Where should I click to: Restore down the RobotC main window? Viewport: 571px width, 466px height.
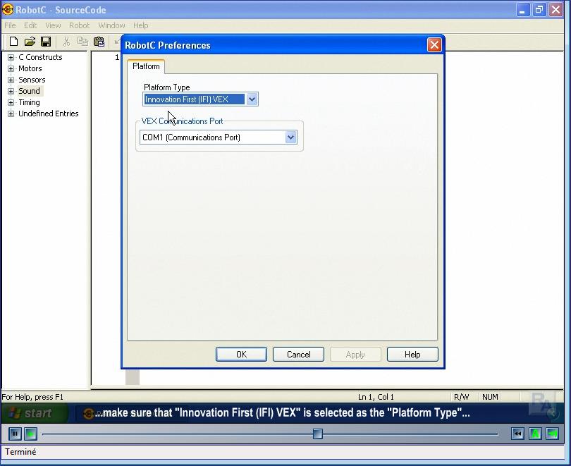[x=539, y=10]
